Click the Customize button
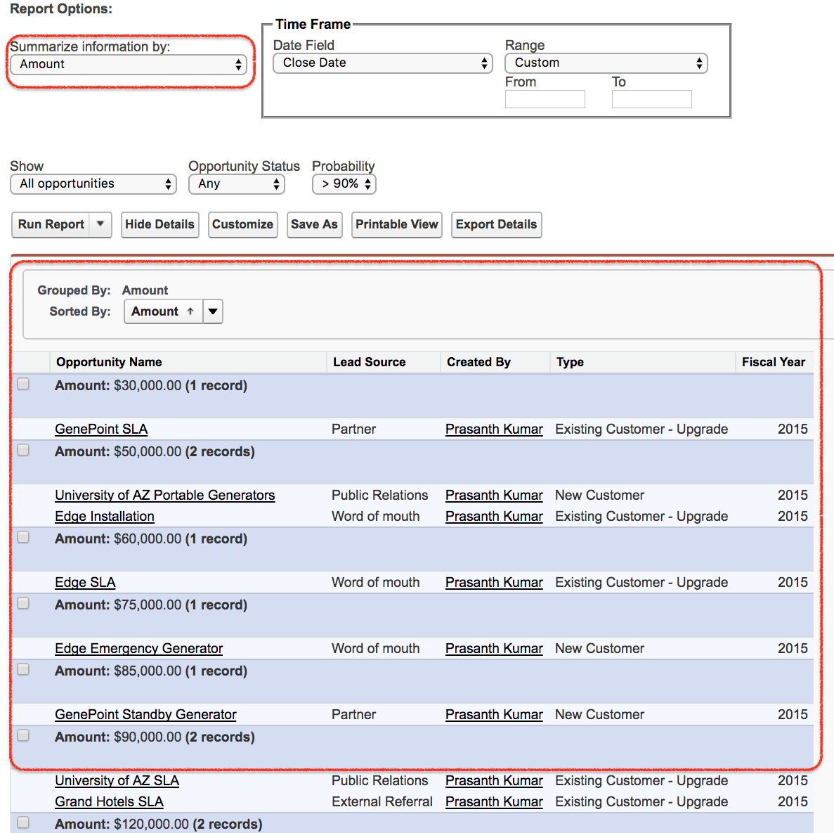 242,224
